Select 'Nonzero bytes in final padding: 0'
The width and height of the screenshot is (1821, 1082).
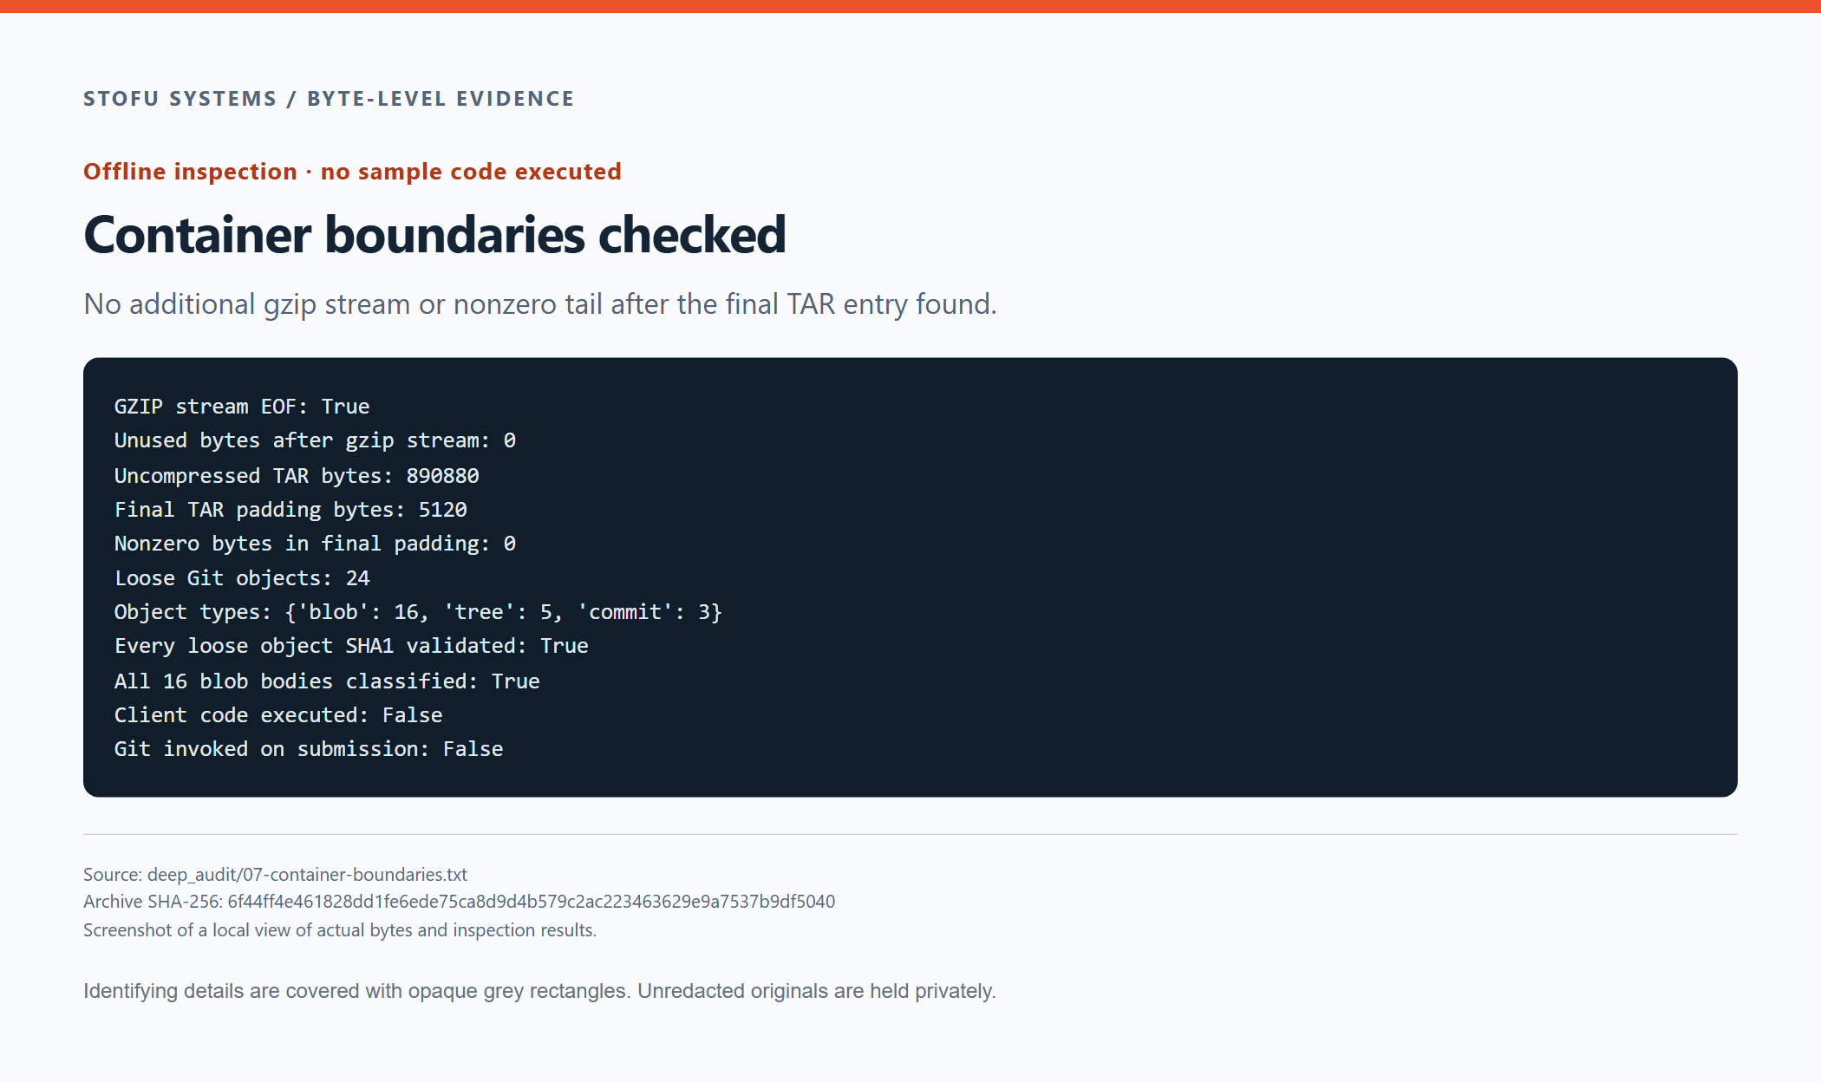click(315, 544)
